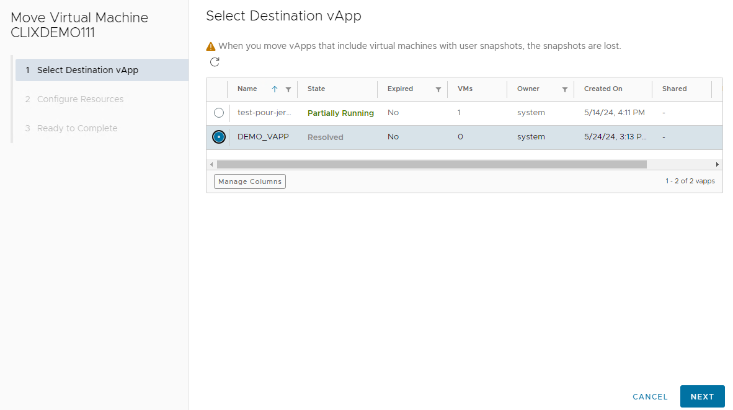Open the Name column filter icon
Viewport: 733px width, 410px height.
tap(288, 90)
